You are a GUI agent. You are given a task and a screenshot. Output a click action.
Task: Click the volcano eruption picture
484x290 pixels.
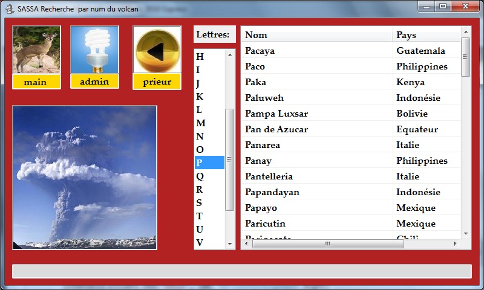[x=85, y=178]
